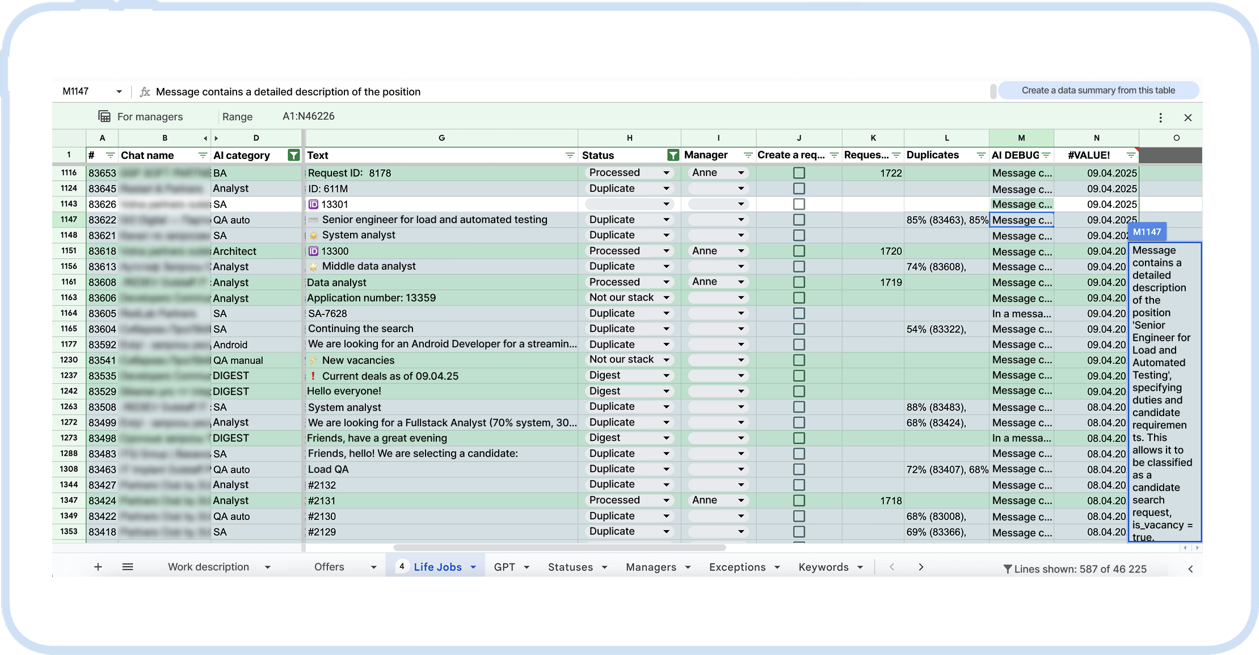Select row header 1147
1259x655 pixels.
(x=69, y=220)
